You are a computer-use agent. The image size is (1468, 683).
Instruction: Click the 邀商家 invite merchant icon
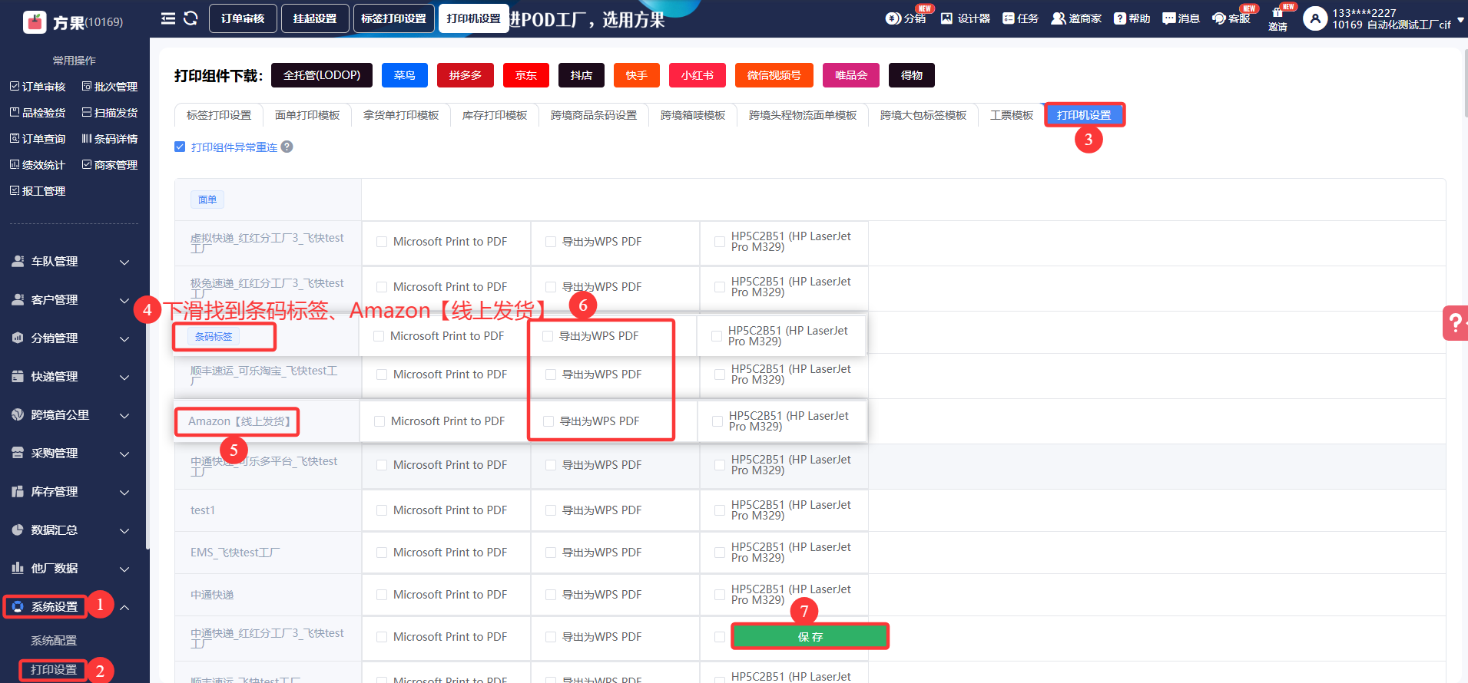(1059, 18)
